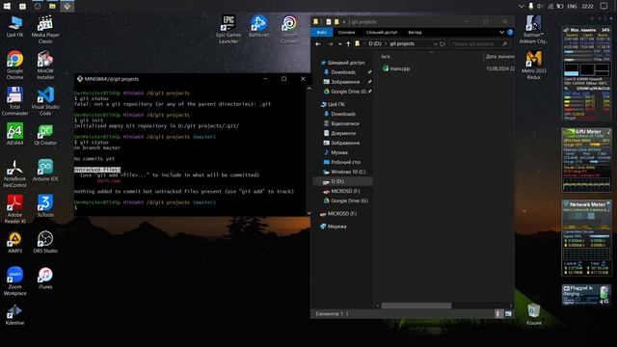The height and width of the screenshot is (347, 617).
Task: Open the notification center icon
Action: pyautogui.click(x=604, y=7)
